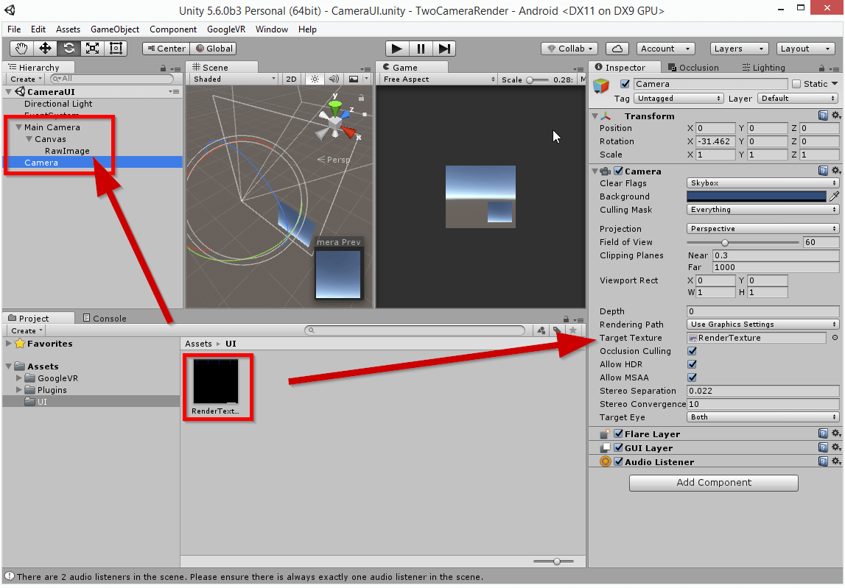Switch to the Console tab

pyautogui.click(x=104, y=318)
